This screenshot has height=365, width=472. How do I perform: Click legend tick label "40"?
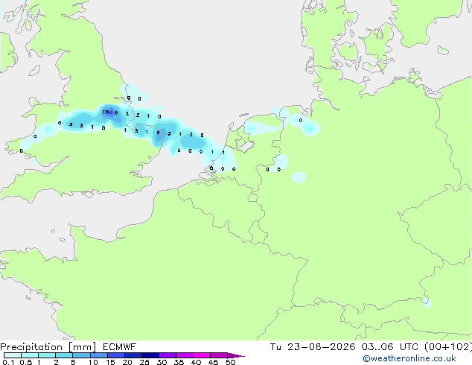pos(196,362)
